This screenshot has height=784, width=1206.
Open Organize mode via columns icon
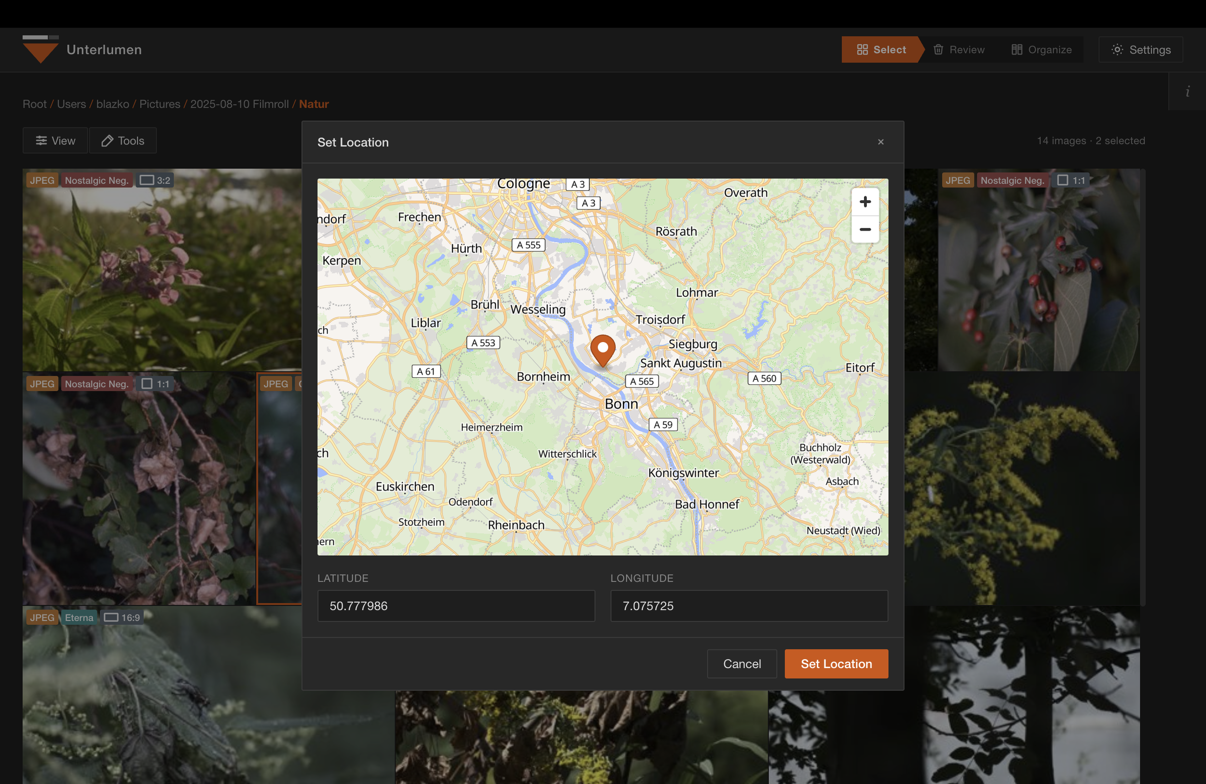pyautogui.click(x=1016, y=49)
